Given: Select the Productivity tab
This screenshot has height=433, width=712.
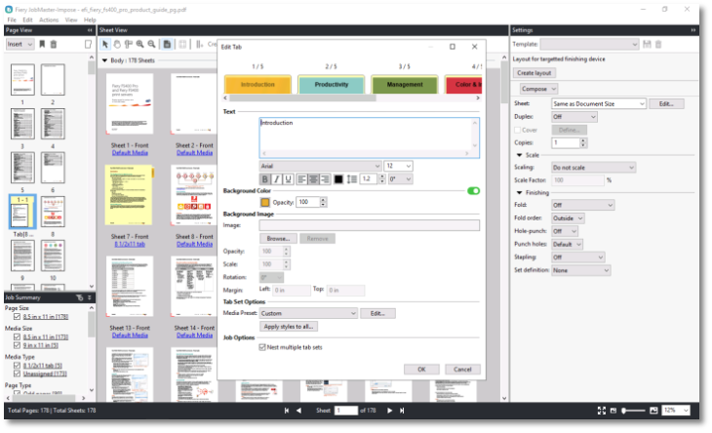Looking at the screenshot, I should coord(332,85).
